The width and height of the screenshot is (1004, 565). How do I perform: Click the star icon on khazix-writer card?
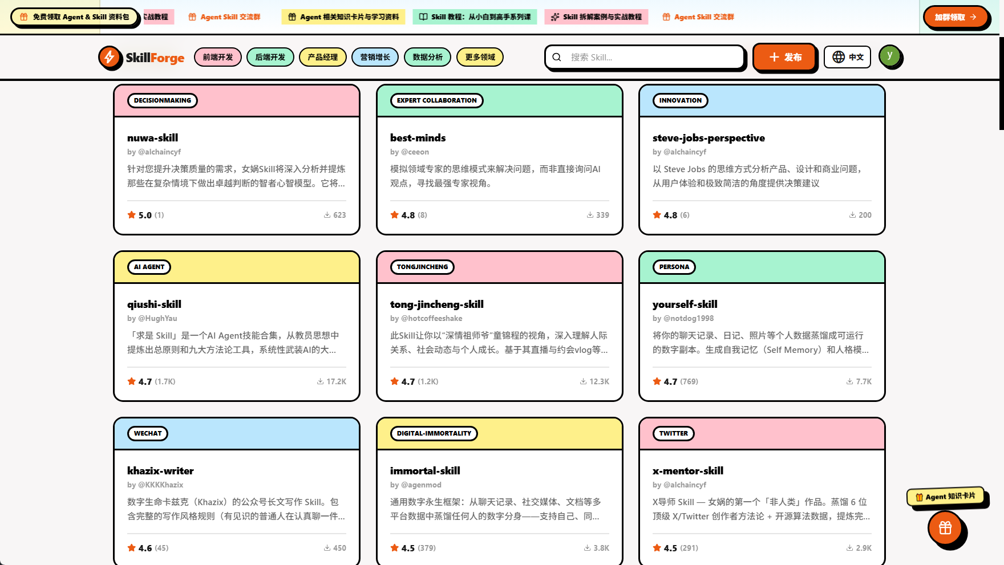pos(132,548)
